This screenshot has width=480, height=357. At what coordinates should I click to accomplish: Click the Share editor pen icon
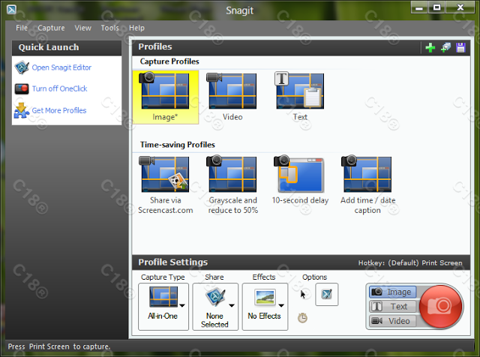click(216, 297)
